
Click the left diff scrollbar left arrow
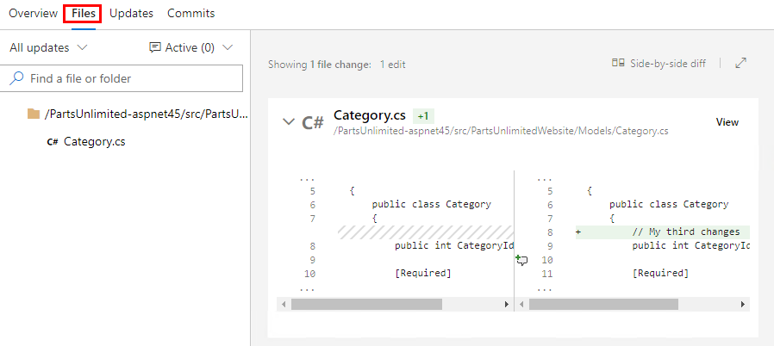coord(284,305)
